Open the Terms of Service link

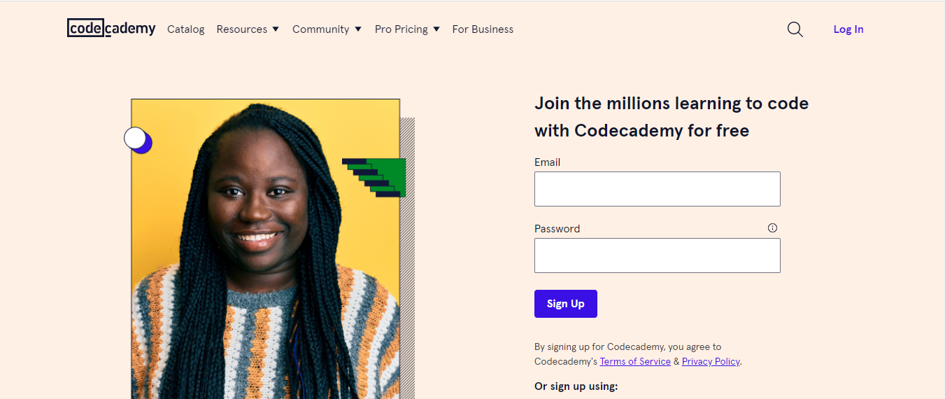click(635, 362)
